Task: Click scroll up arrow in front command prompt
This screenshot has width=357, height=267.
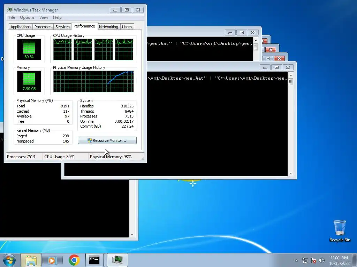Action: (x=290, y=75)
